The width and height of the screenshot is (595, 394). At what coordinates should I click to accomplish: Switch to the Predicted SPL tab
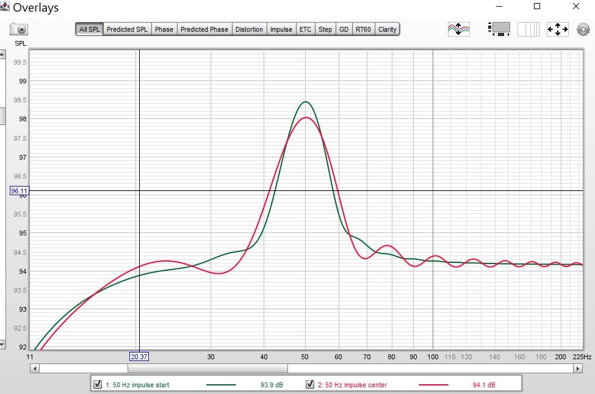click(127, 29)
